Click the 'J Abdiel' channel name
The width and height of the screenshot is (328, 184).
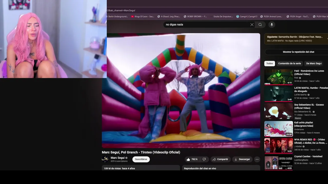pyautogui.click(x=298, y=146)
